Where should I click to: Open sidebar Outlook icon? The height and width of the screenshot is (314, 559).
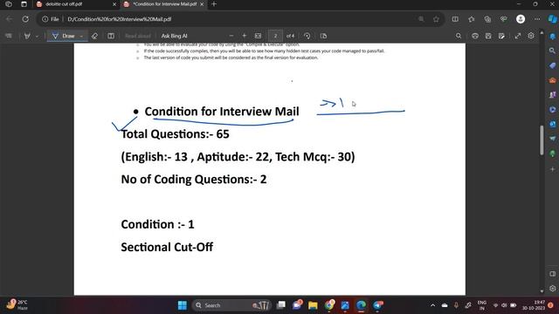pyautogui.click(x=552, y=124)
